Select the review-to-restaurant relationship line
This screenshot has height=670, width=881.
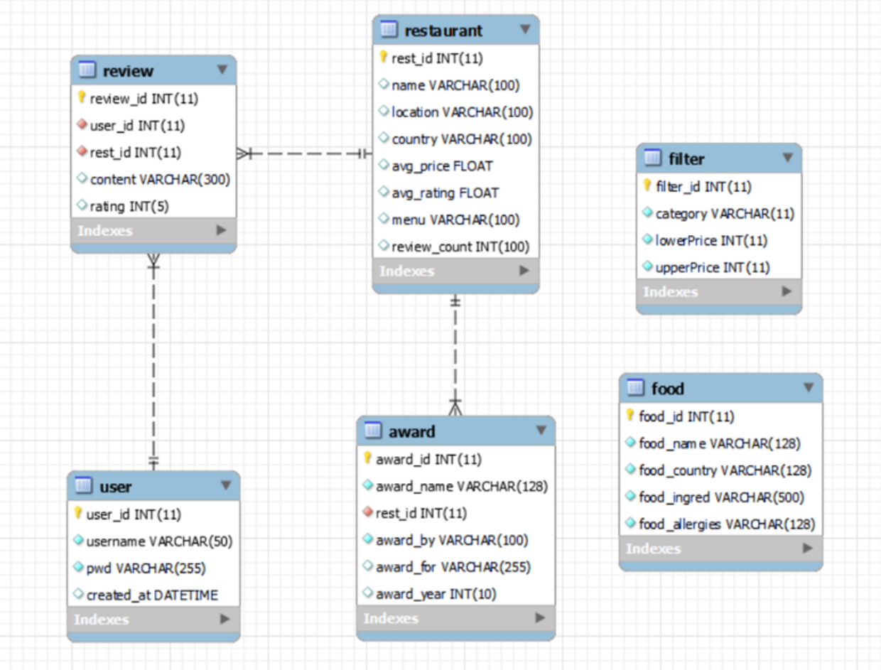coord(306,153)
